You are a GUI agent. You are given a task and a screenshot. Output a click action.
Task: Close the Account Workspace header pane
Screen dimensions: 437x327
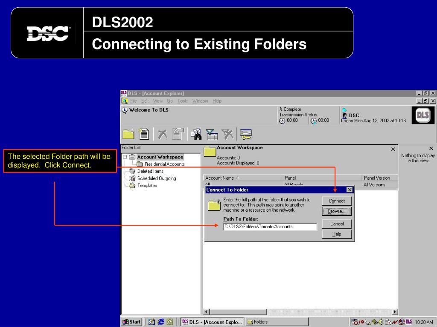[x=393, y=149]
